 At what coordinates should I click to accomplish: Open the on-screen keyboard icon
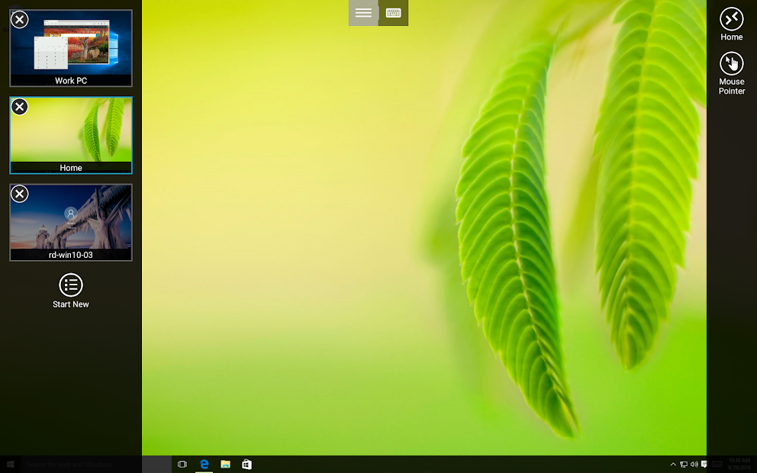pos(392,12)
